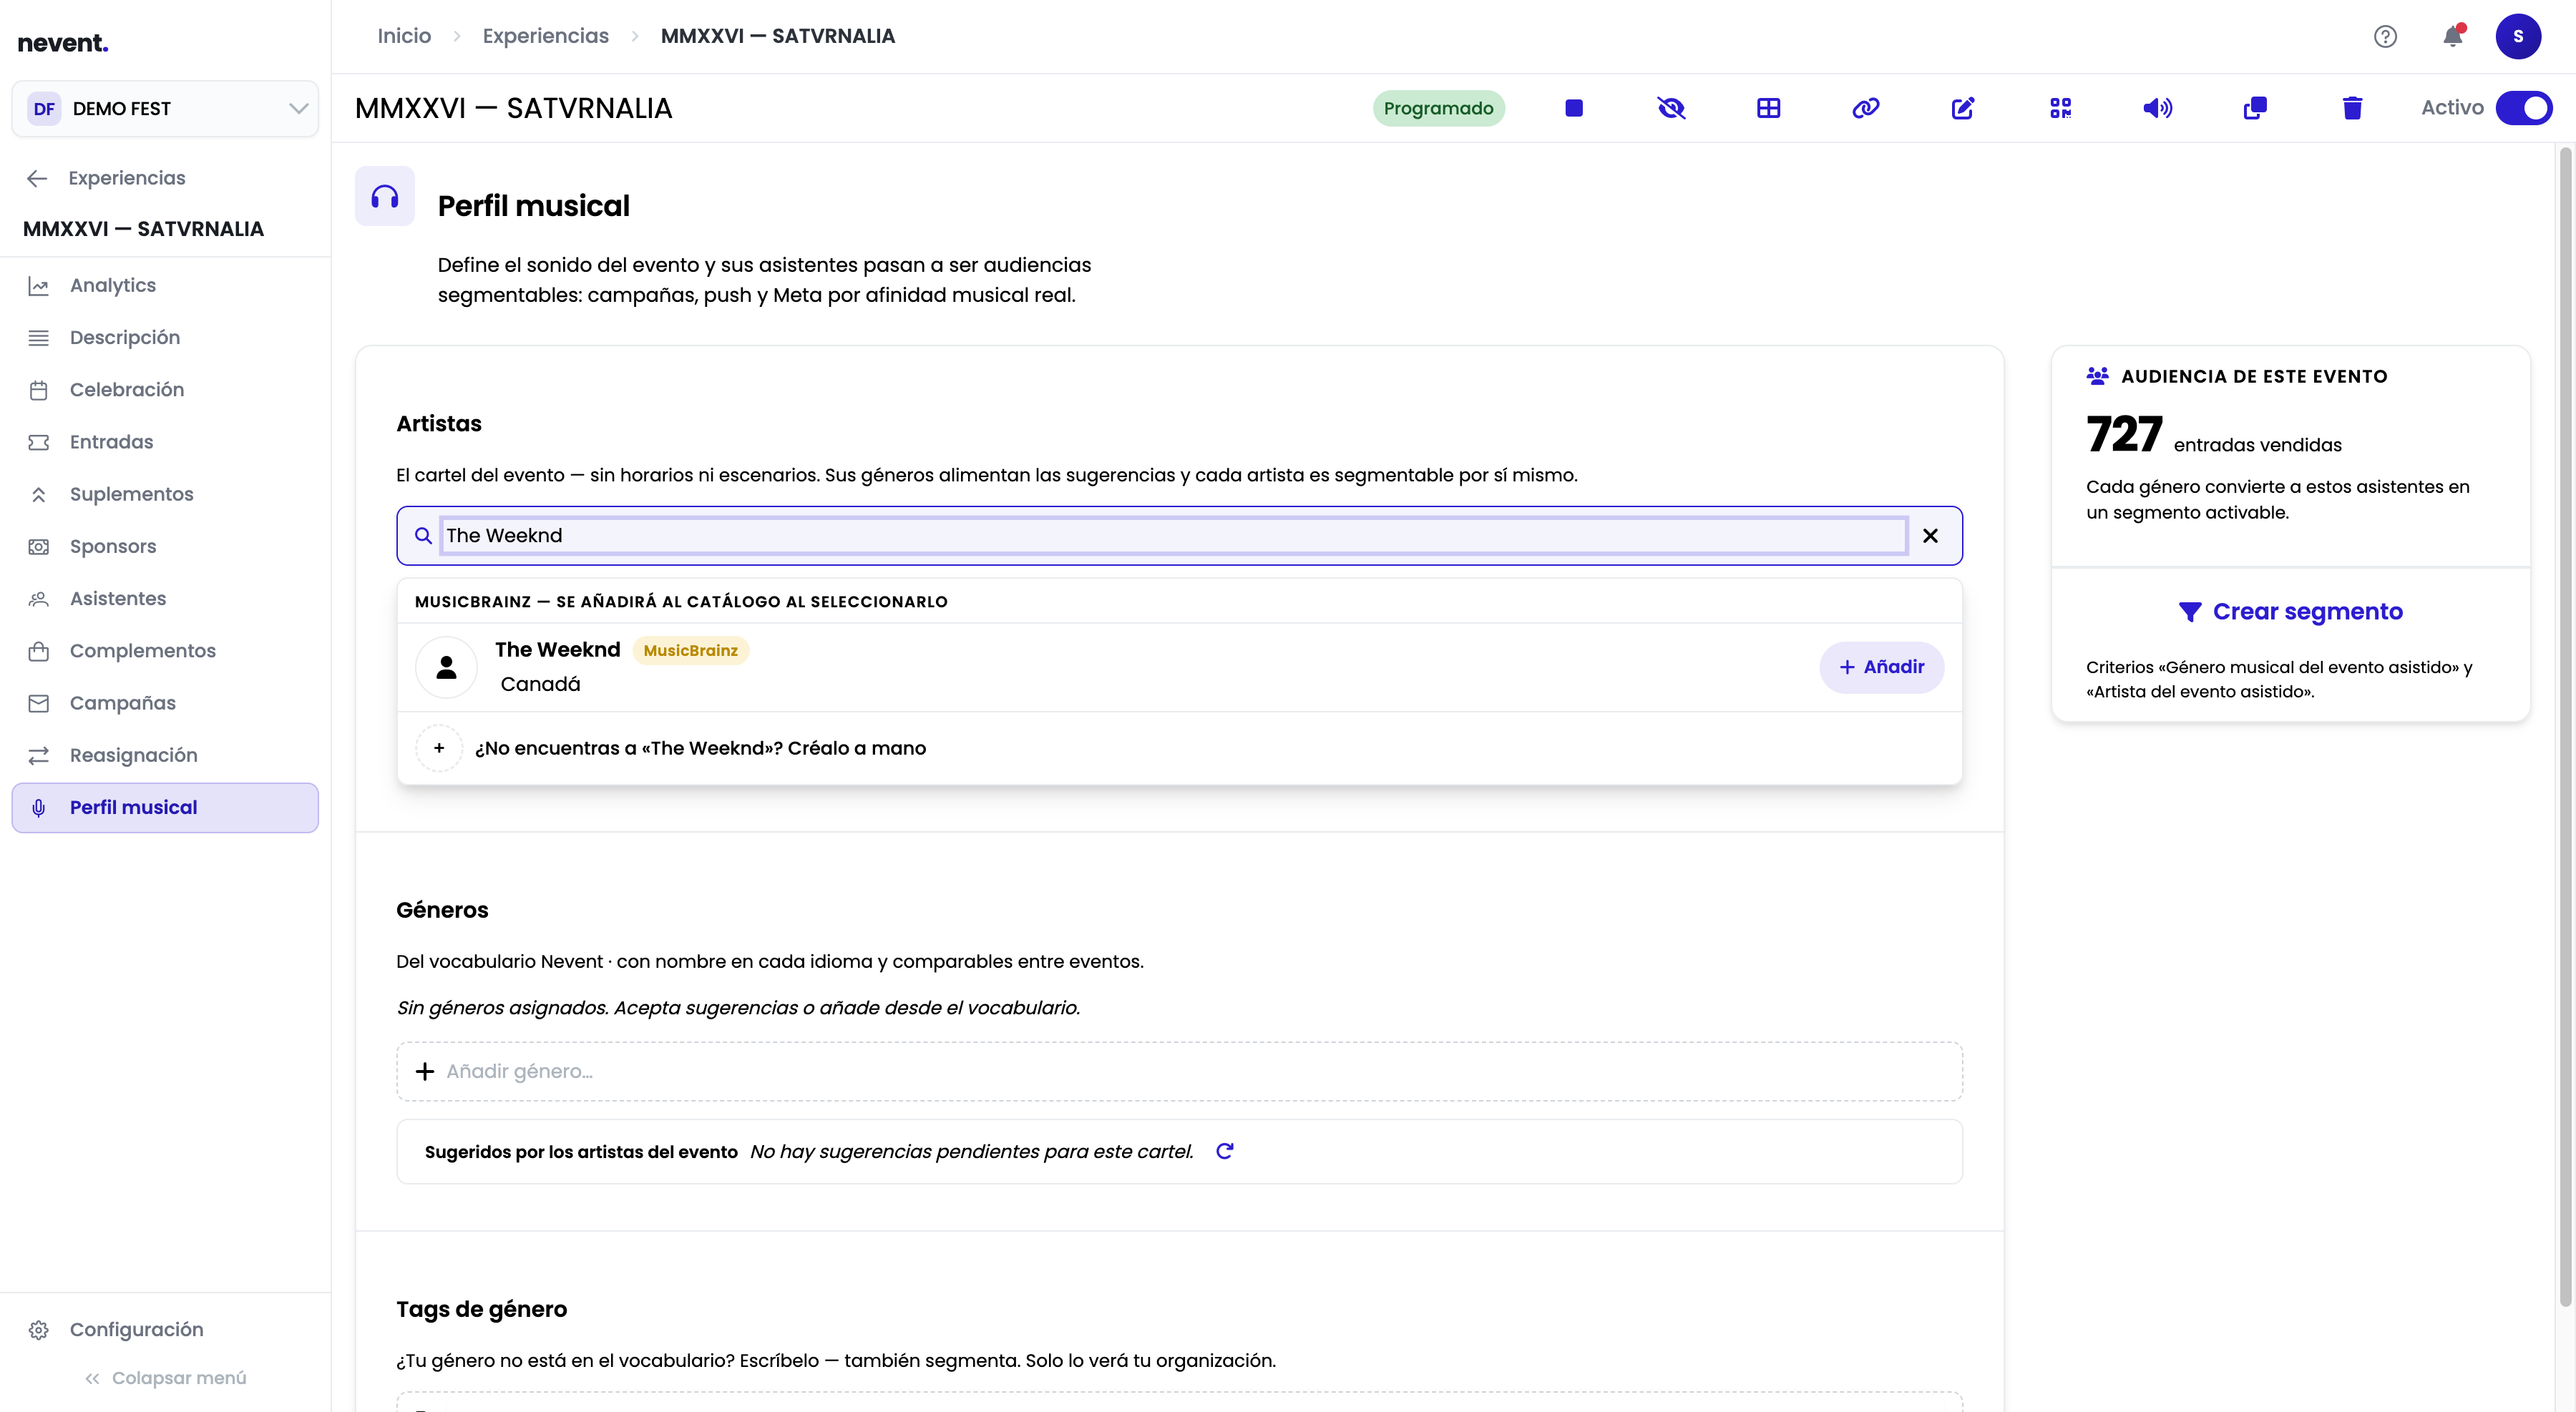
Task: Focus the artist search field
Action: [x=1173, y=536]
